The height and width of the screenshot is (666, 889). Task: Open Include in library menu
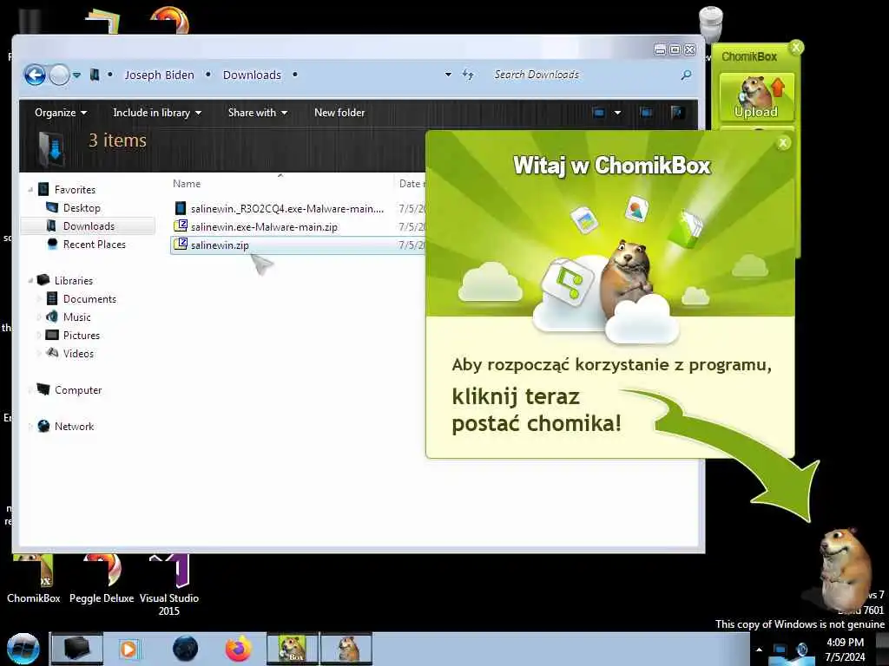[x=157, y=113]
